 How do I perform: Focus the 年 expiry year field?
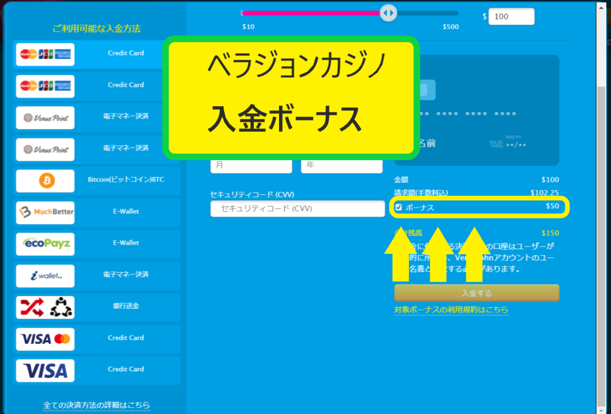342,165
